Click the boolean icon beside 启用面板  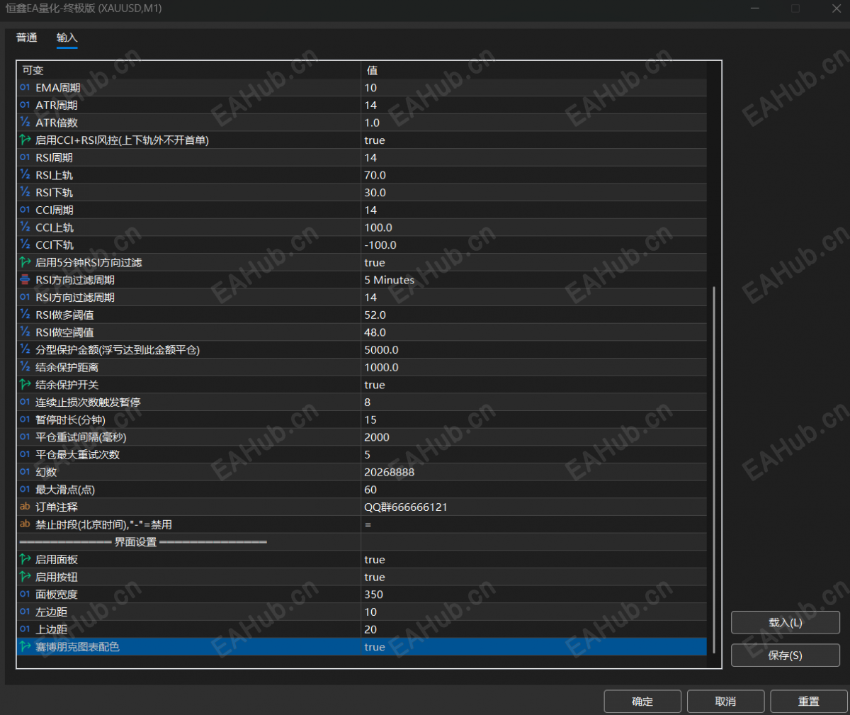tap(25, 559)
